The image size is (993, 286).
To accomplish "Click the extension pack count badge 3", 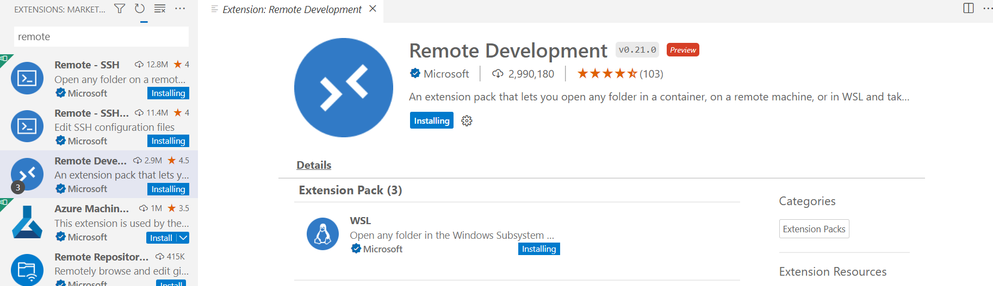I will point(18,188).
